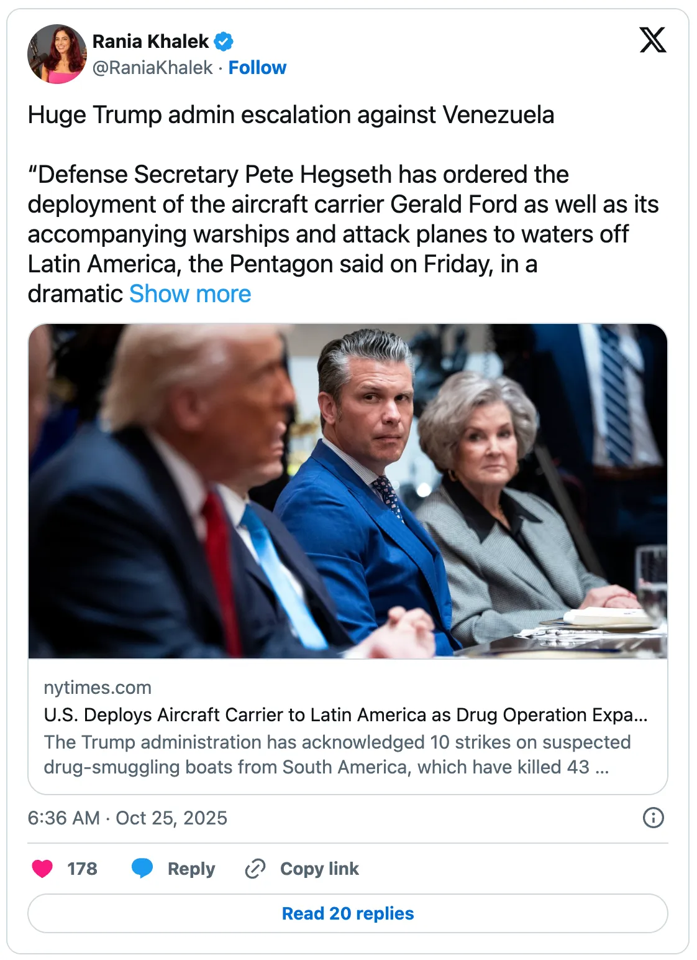This screenshot has height=960, width=697.
Task: Open the 6:36 AM Oct 25 timestamp
Action: [127, 818]
